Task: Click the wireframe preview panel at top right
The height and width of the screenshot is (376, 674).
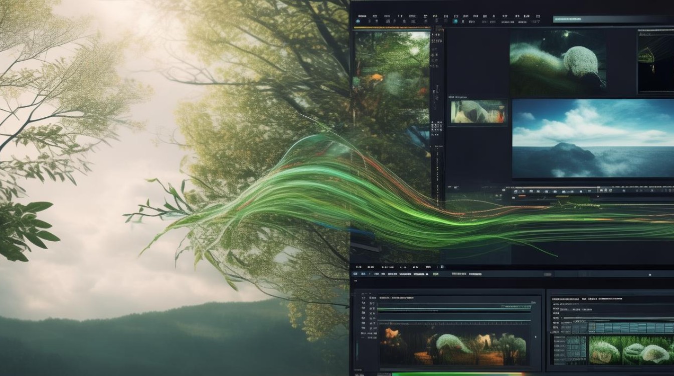Action: click(x=655, y=62)
